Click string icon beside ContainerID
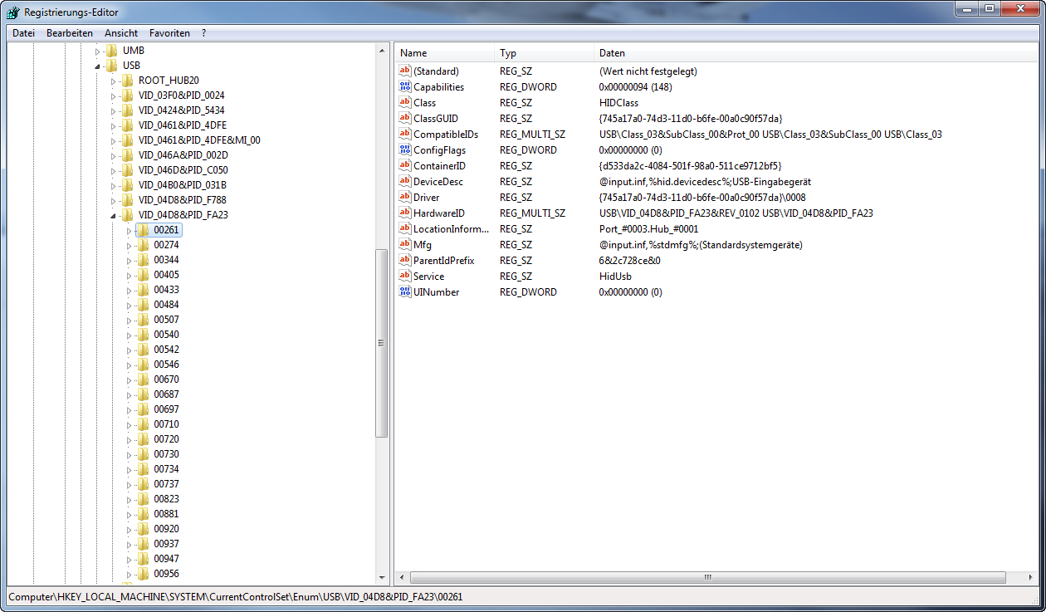The image size is (1046, 612). click(x=405, y=166)
